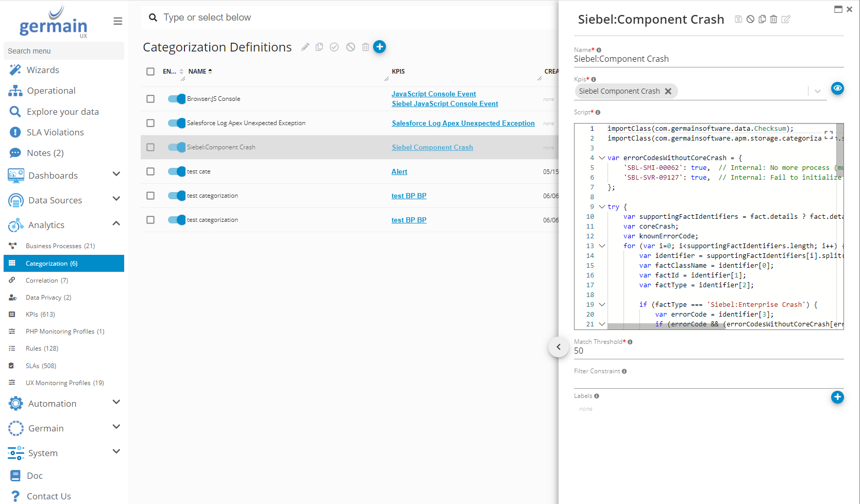Viewport: 860px width, 504px height.
Task: Open the Salesforce Log Apex Unexpected Exception link
Action: (x=463, y=123)
